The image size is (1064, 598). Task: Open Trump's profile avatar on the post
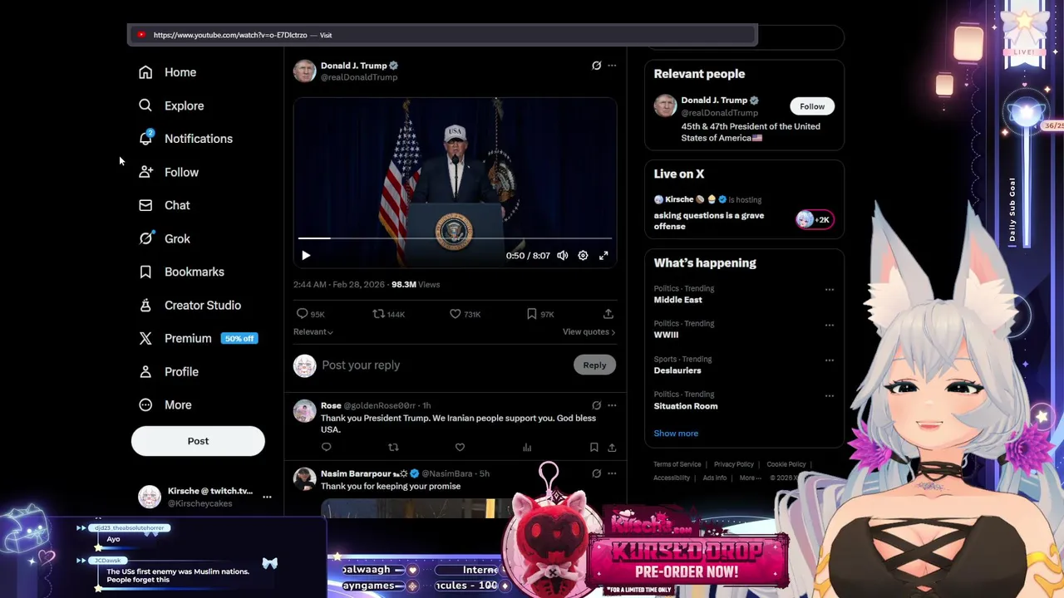coord(304,71)
